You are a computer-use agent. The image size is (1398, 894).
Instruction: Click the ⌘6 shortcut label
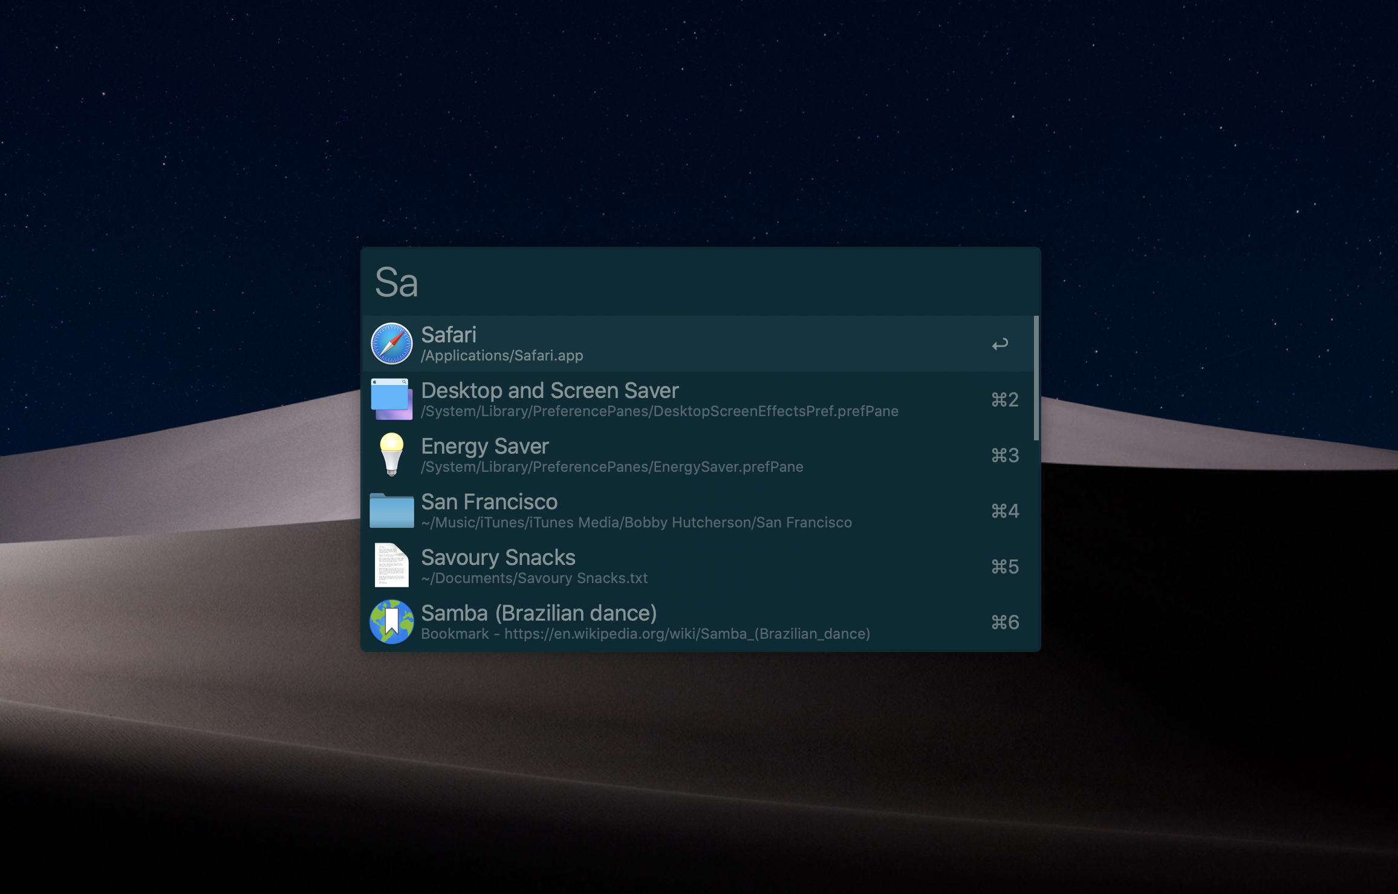(1004, 622)
